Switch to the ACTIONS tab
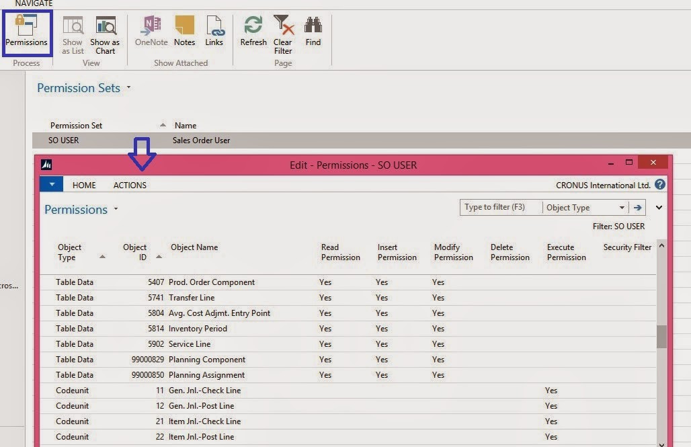Image resolution: width=691 pixels, height=447 pixels. 129,185
